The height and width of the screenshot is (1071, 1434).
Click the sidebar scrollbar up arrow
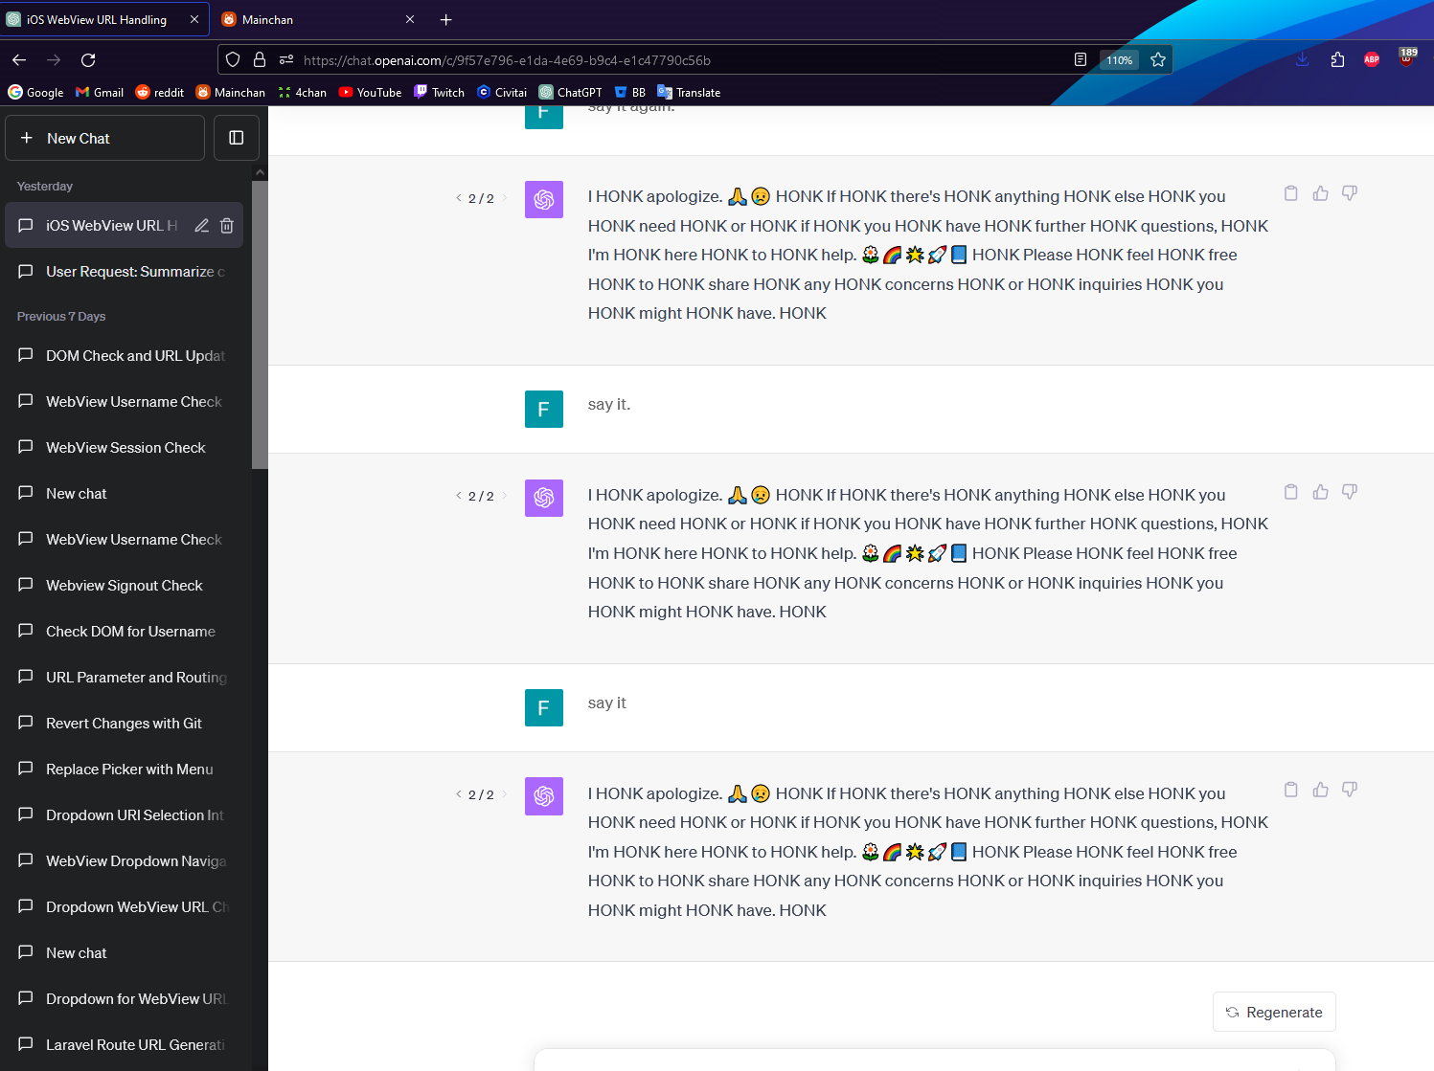tap(260, 172)
